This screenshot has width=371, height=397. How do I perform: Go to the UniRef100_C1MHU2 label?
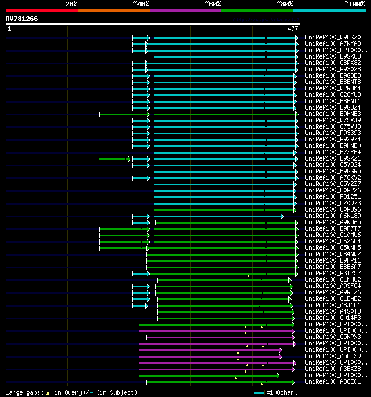click(x=333, y=279)
